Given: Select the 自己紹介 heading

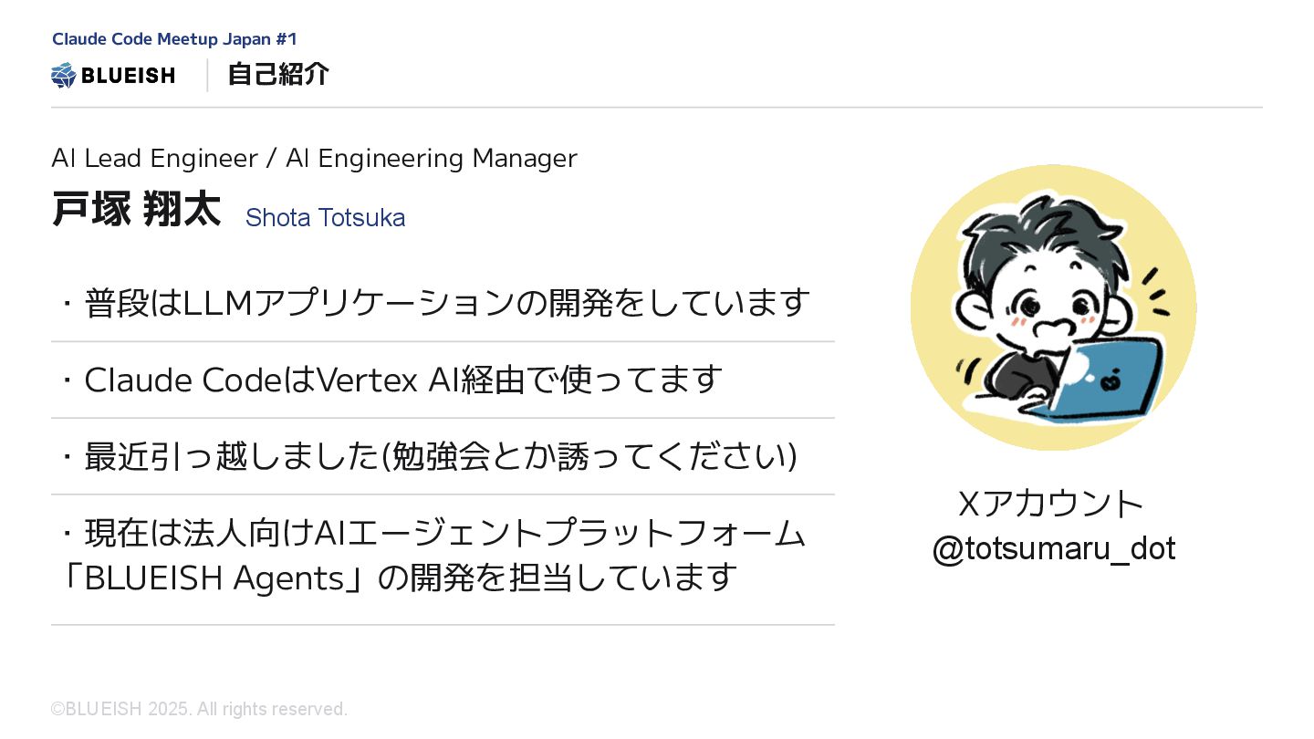Looking at the screenshot, I should [x=278, y=75].
